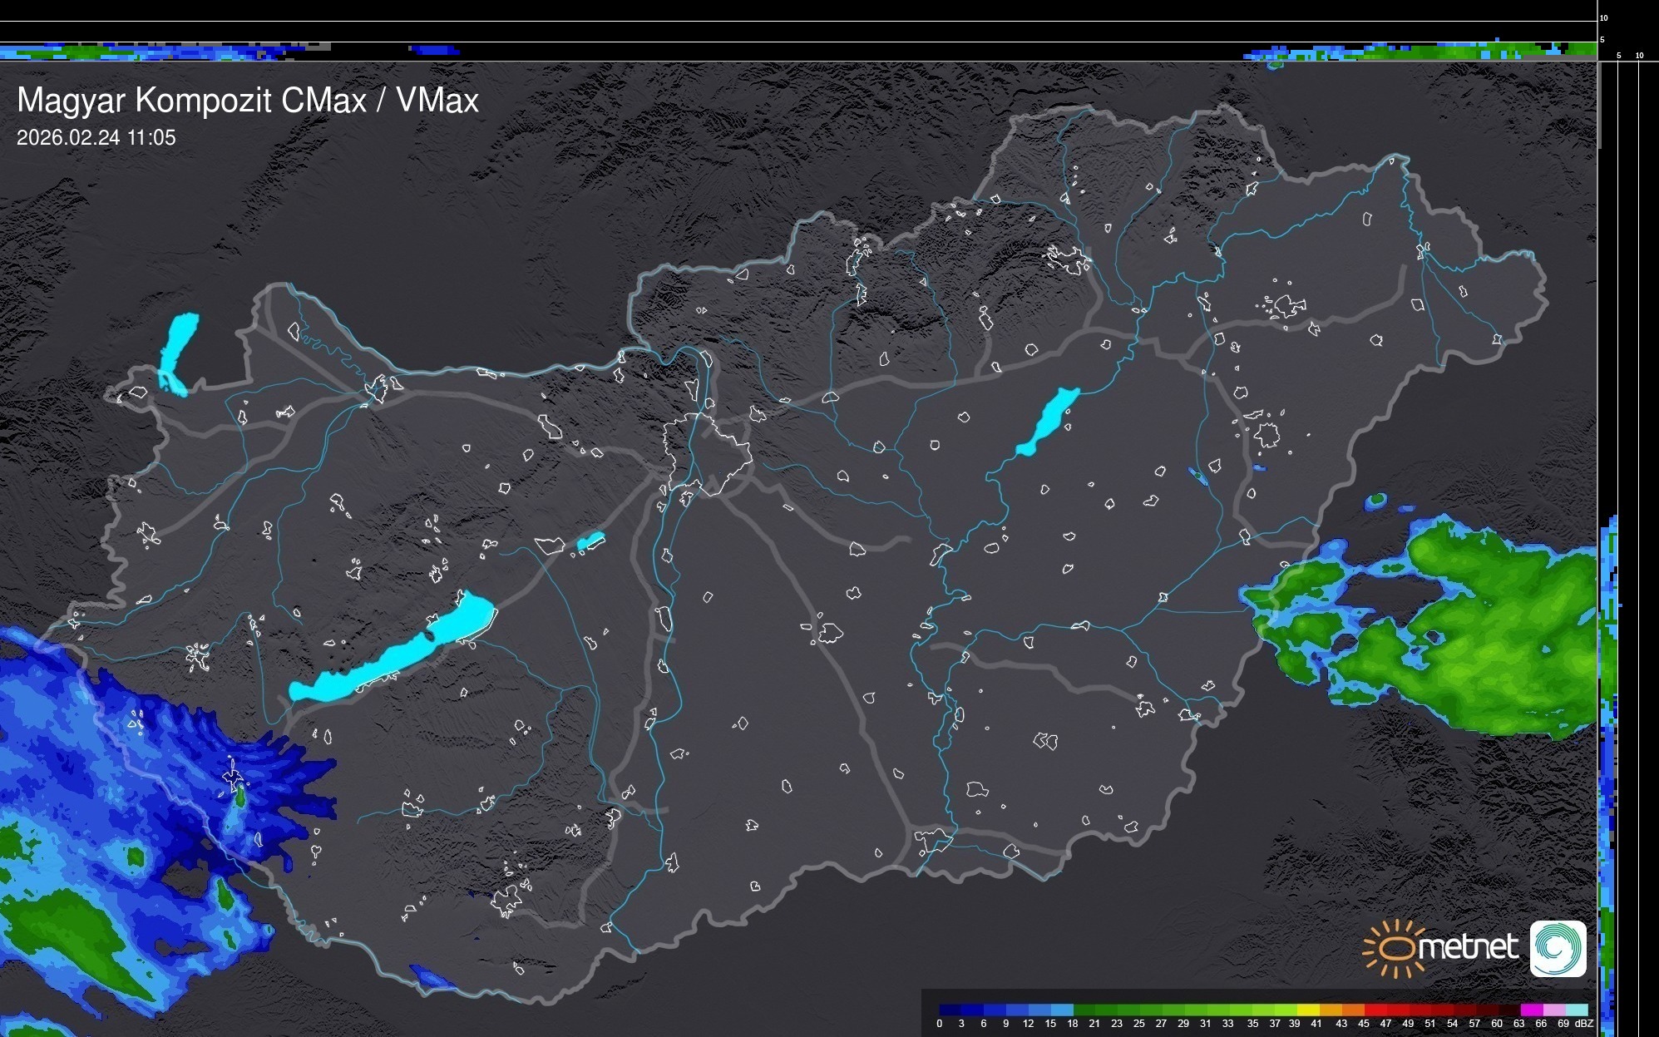This screenshot has width=1659, height=1037.
Task: Pick the magenta 63 dBZ legend swatch
Action: [1531, 1010]
